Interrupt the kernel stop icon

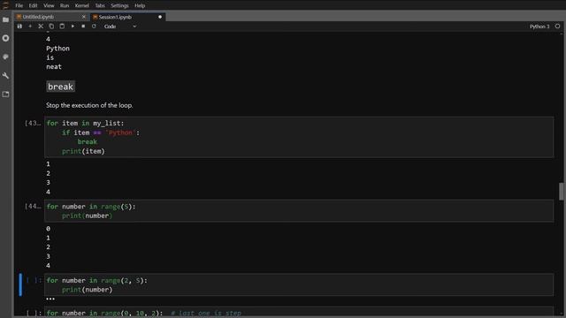coord(83,26)
